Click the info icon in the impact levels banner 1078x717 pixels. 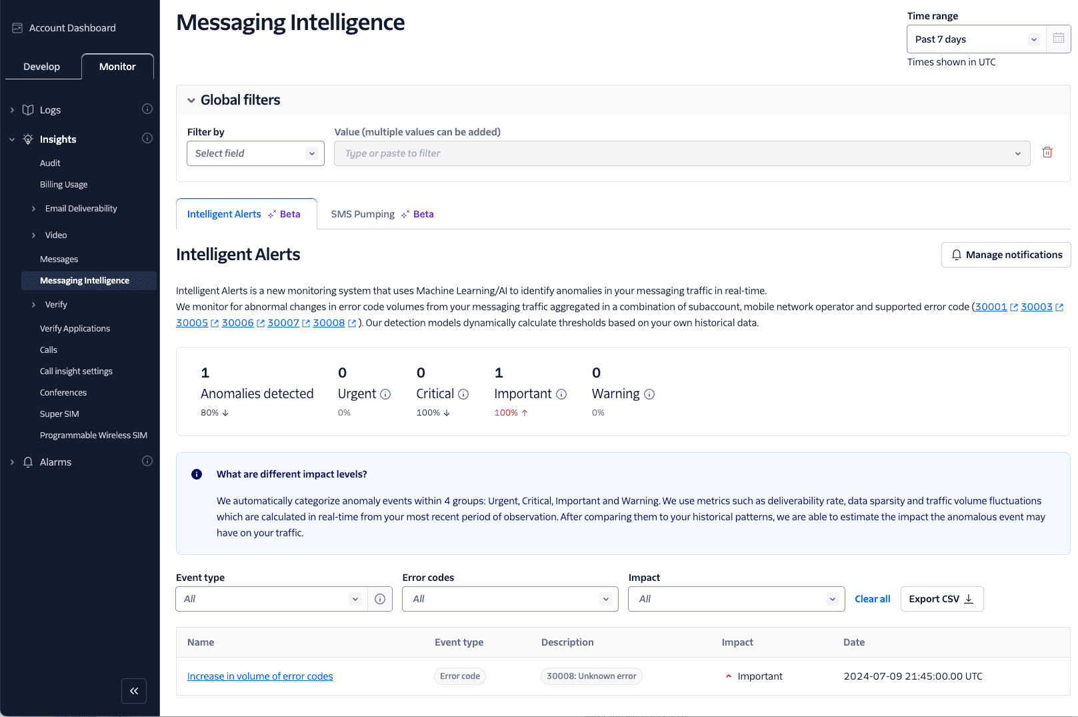pyautogui.click(x=196, y=474)
